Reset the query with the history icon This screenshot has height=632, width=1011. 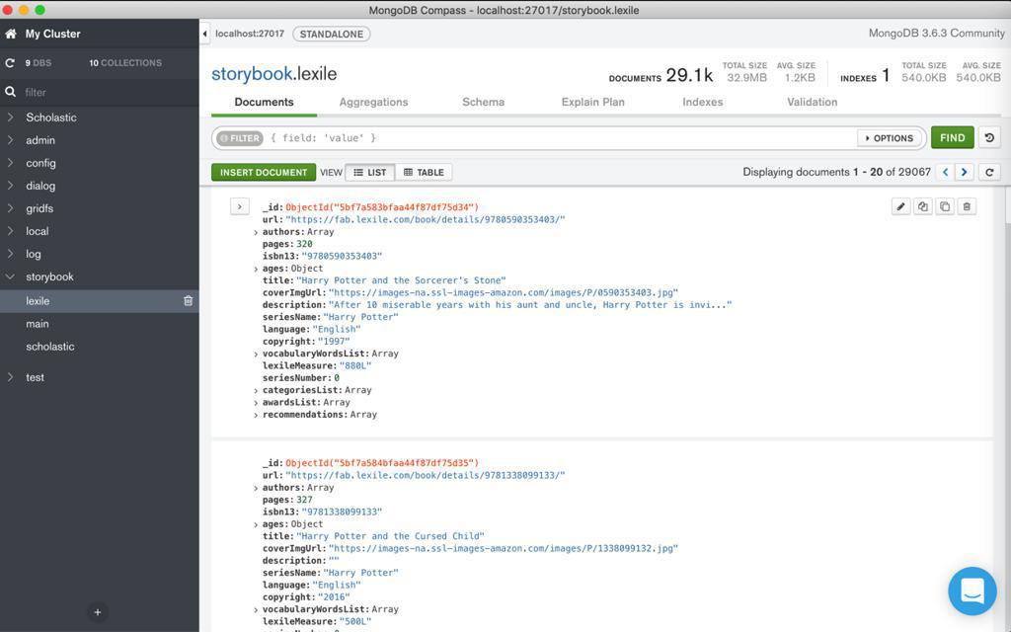click(989, 137)
